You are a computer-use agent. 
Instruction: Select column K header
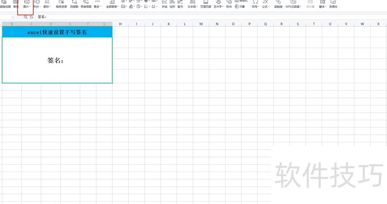pyautogui.click(x=168, y=24)
